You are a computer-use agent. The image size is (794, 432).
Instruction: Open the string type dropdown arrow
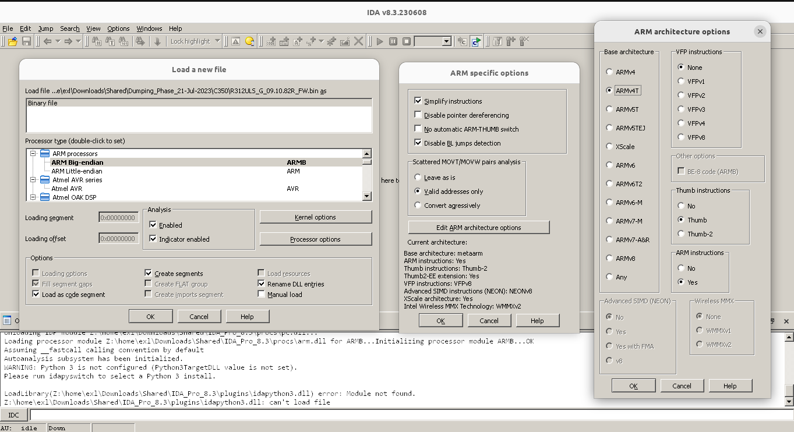322,41
